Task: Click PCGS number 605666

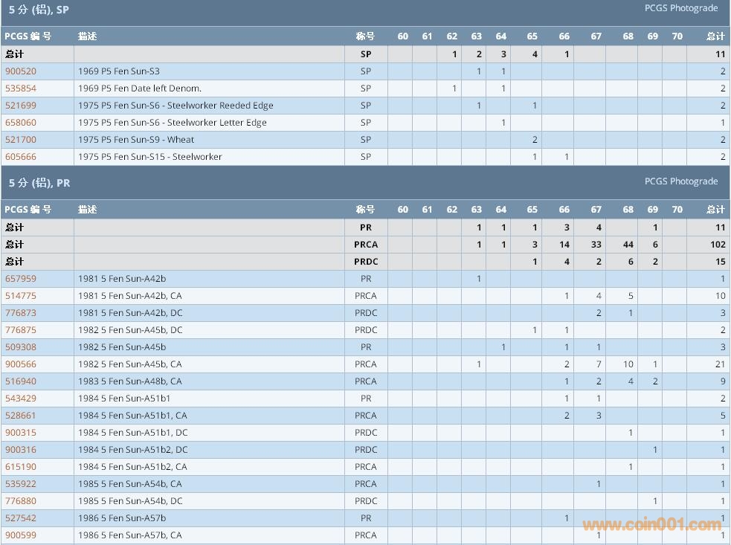Action: [21, 157]
